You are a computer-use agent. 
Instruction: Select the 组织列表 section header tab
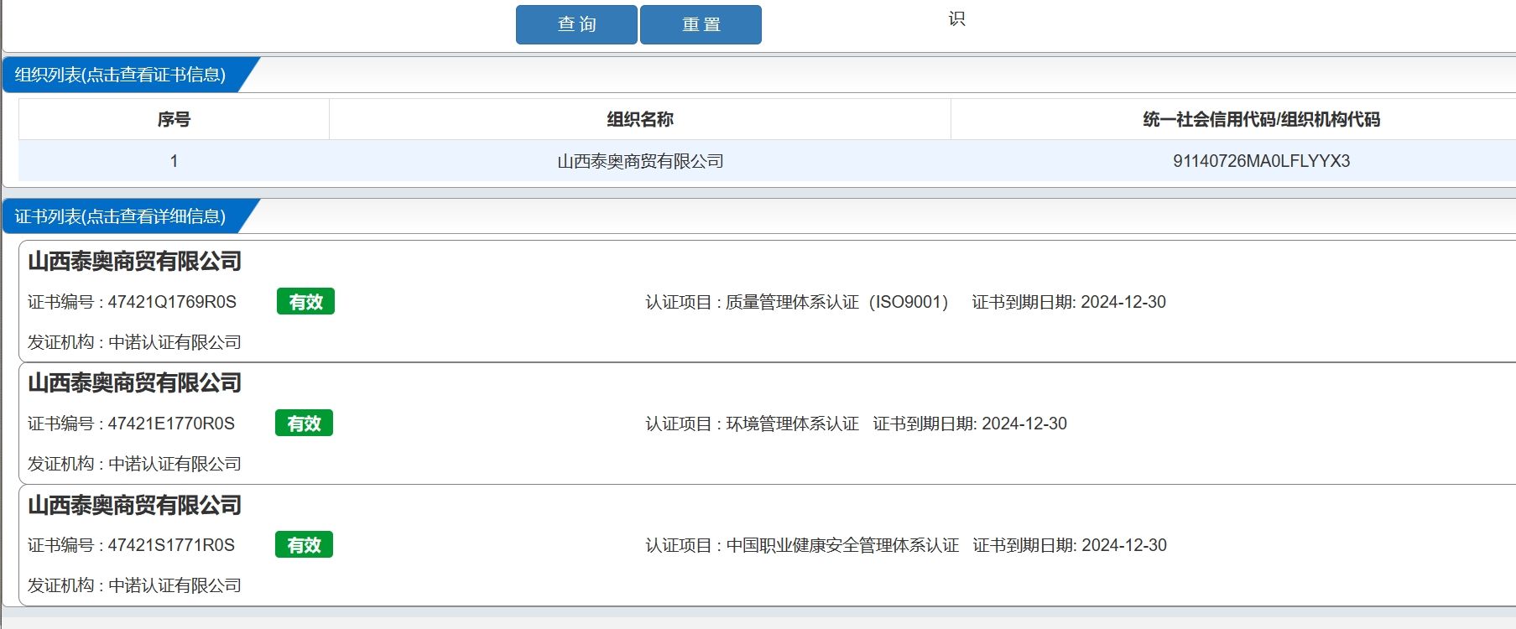120,75
